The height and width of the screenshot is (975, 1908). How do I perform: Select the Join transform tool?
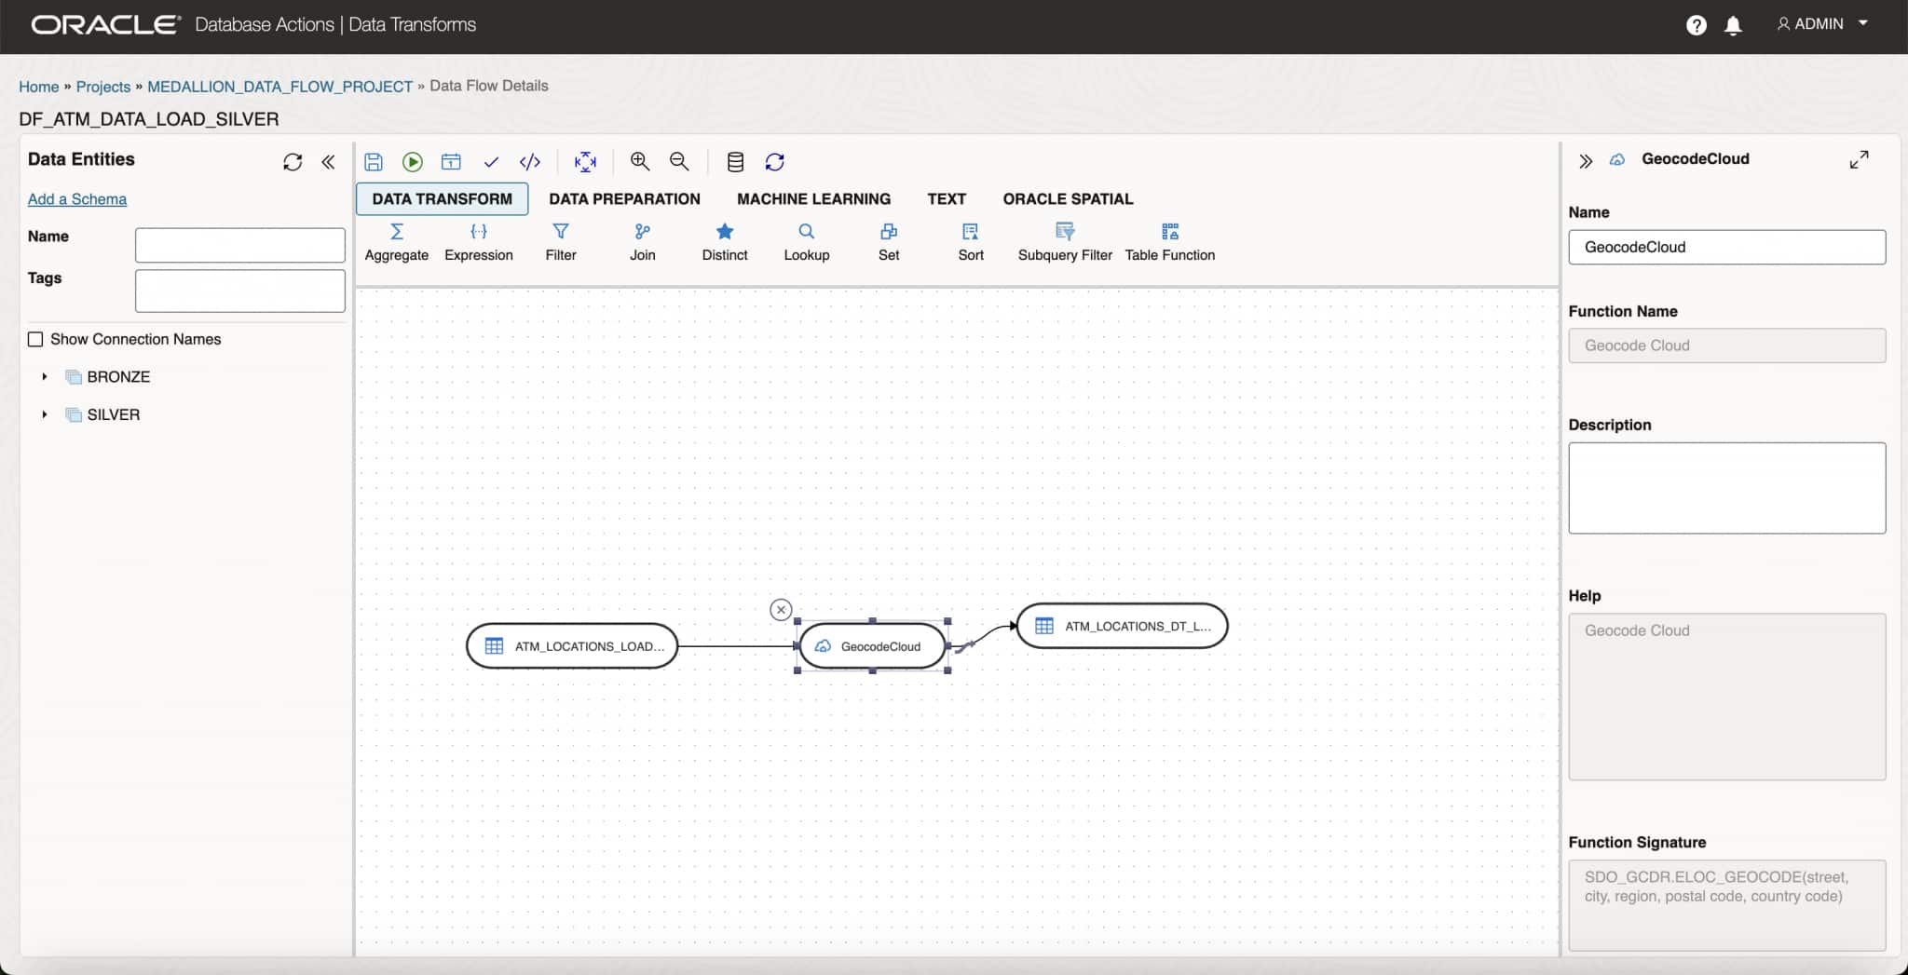tap(642, 240)
